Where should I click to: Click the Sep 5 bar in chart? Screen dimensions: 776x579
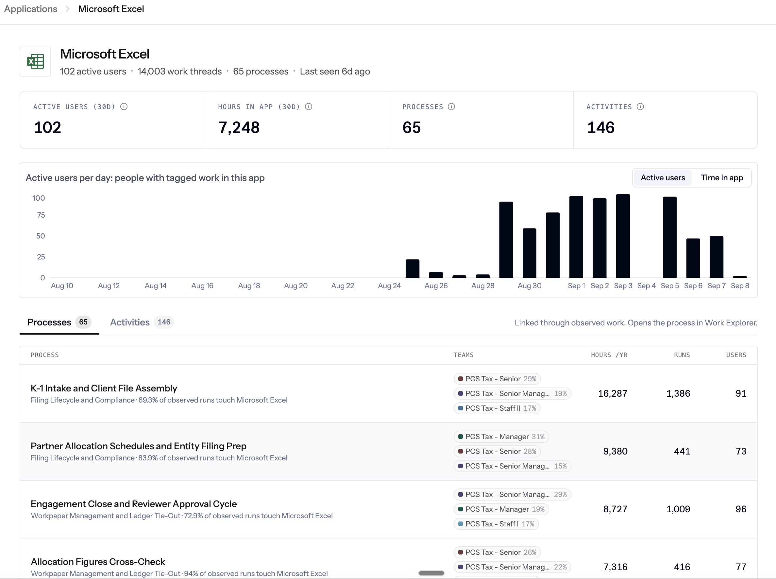(669, 237)
